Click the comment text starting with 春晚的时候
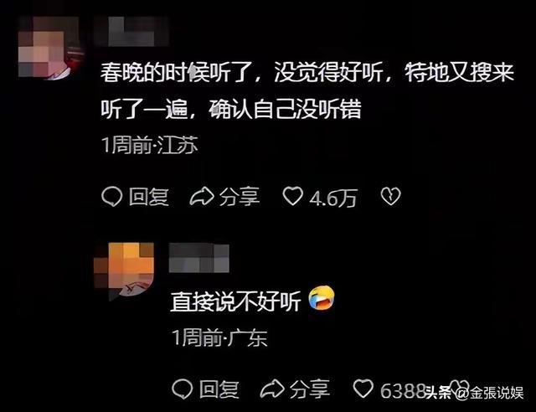The image size is (536, 412). 307,91
